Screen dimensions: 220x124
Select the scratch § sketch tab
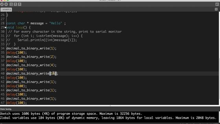point(6,9)
